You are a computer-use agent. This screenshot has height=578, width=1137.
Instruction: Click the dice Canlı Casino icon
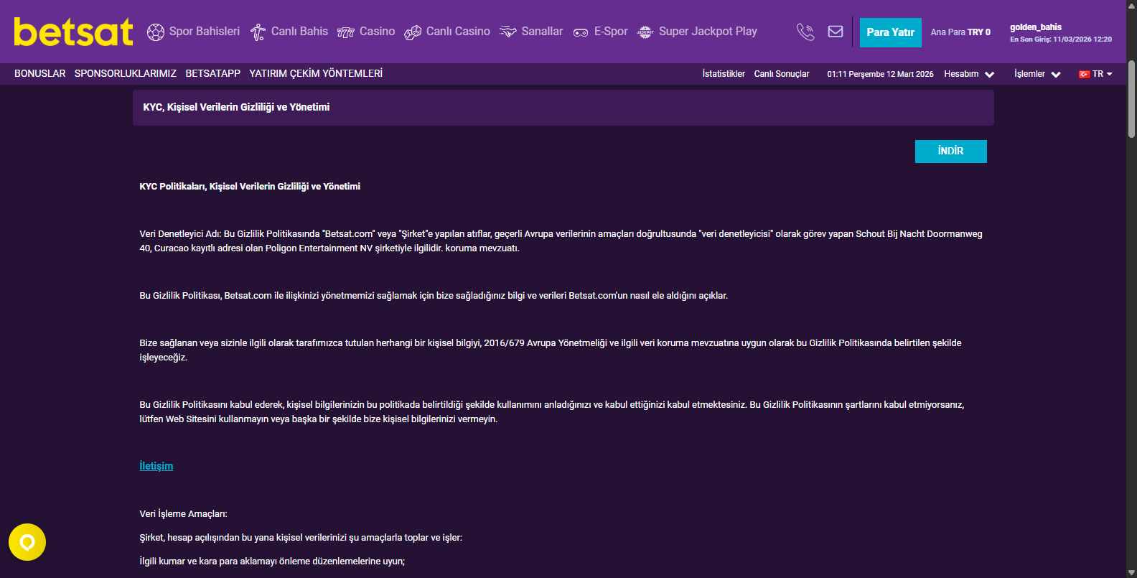point(413,32)
